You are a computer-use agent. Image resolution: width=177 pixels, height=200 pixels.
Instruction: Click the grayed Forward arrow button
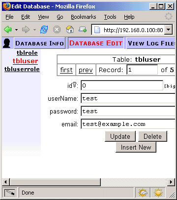click(26, 30)
